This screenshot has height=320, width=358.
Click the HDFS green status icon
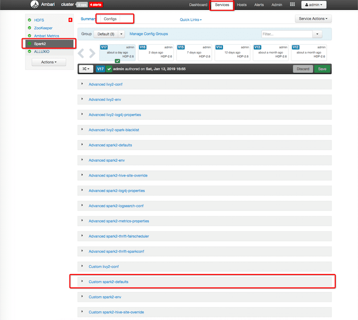[29, 20]
